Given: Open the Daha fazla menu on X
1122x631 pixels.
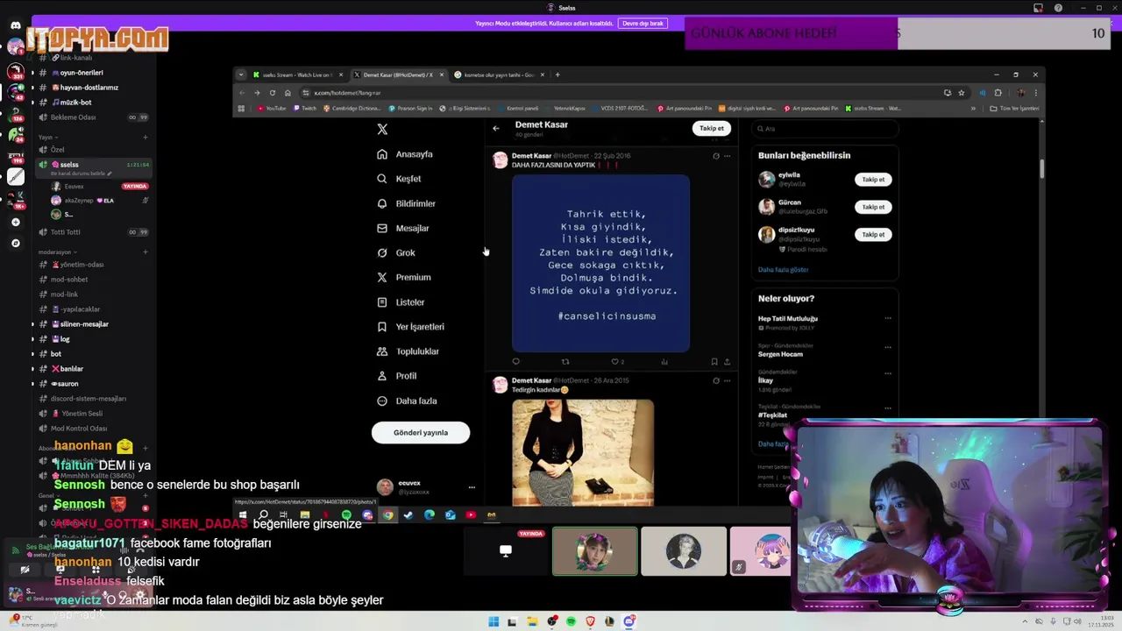Looking at the screenshot, I should (x=407, y=401).
